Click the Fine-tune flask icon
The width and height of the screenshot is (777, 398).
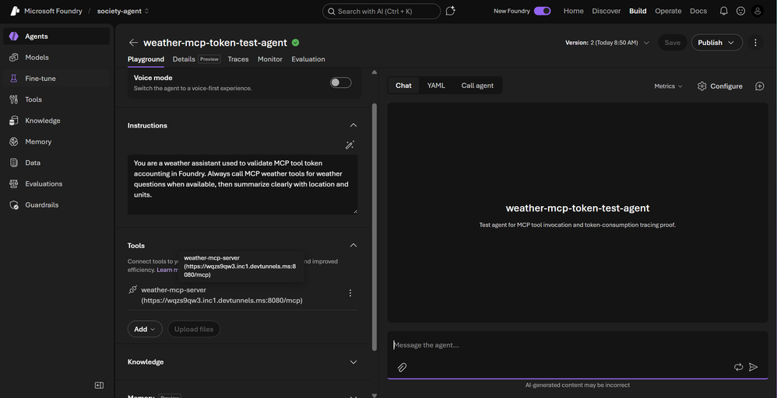(x=14, y=79)
